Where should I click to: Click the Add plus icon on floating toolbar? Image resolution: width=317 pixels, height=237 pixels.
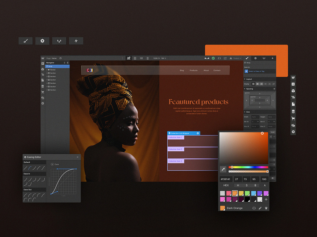(293, 84)
